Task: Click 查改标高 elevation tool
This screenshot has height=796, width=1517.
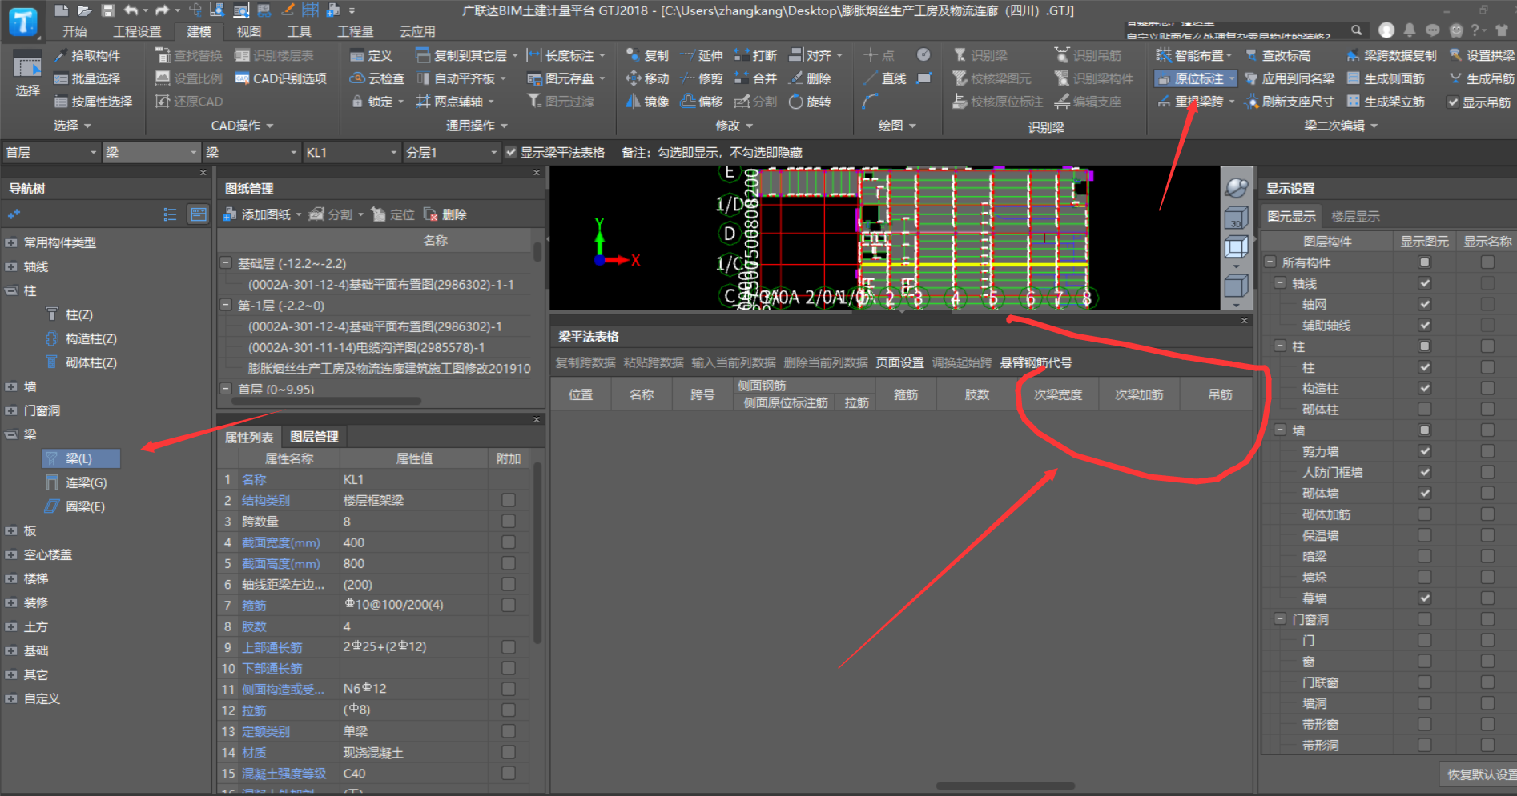Action: click(1278, 55)
